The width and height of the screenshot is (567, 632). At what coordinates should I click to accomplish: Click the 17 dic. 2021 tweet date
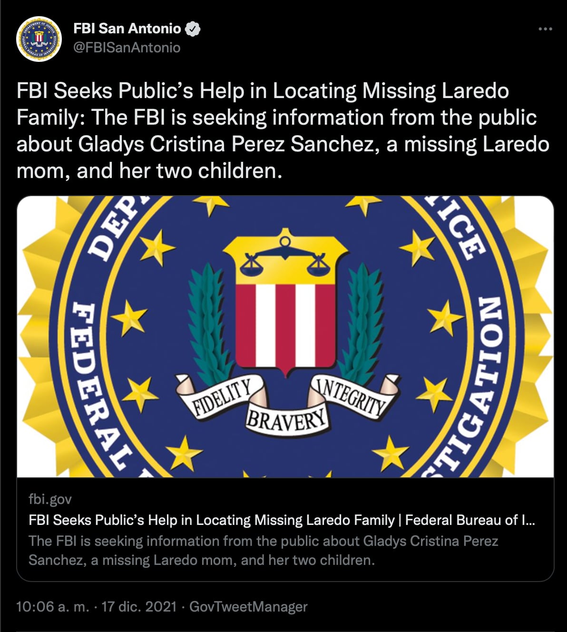point(139,607)
